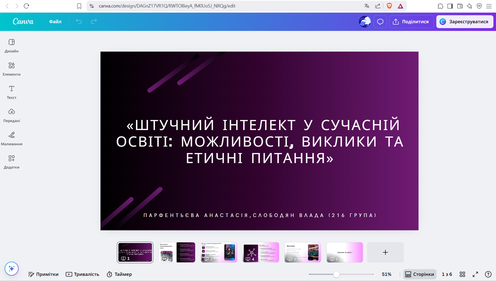Click the page counter 1 з 6
Screen dimensions: 496x281
pos(447,274)
